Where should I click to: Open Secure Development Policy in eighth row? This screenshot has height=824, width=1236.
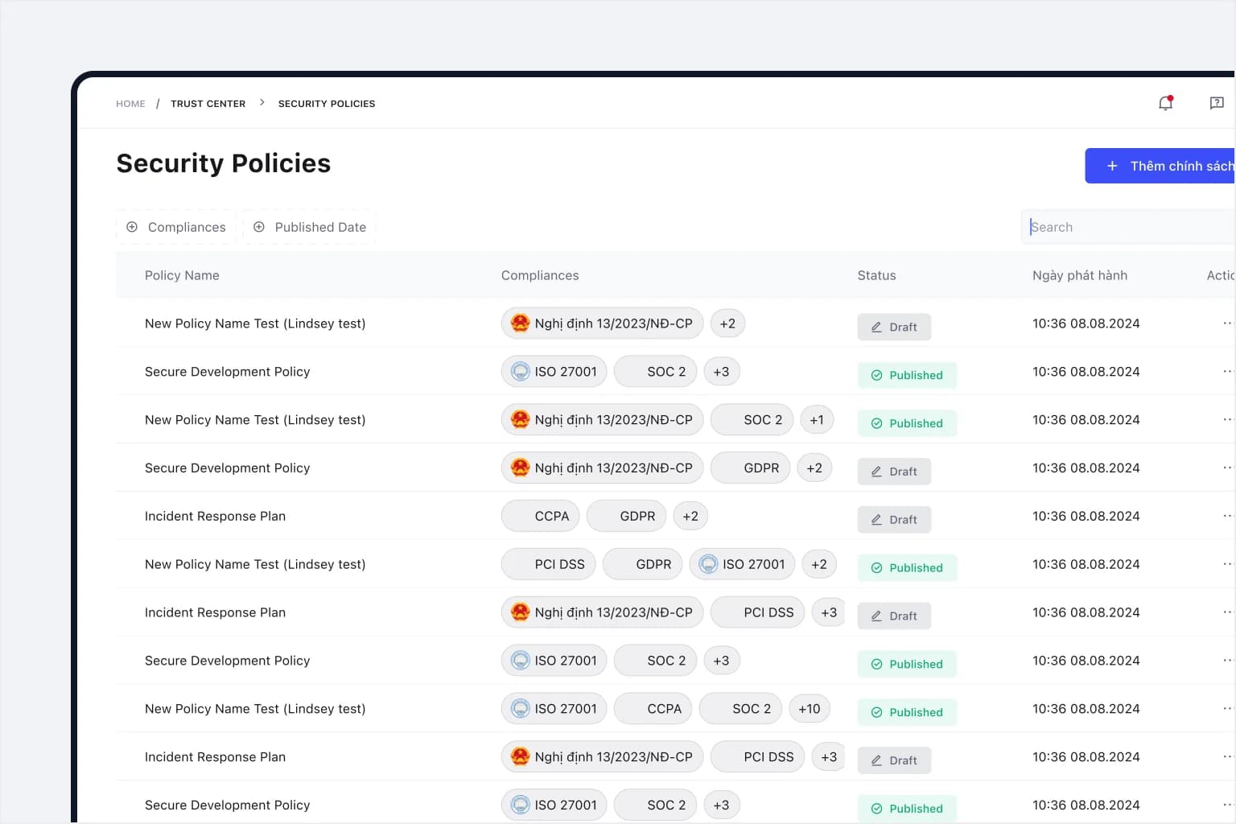[227, 661]
